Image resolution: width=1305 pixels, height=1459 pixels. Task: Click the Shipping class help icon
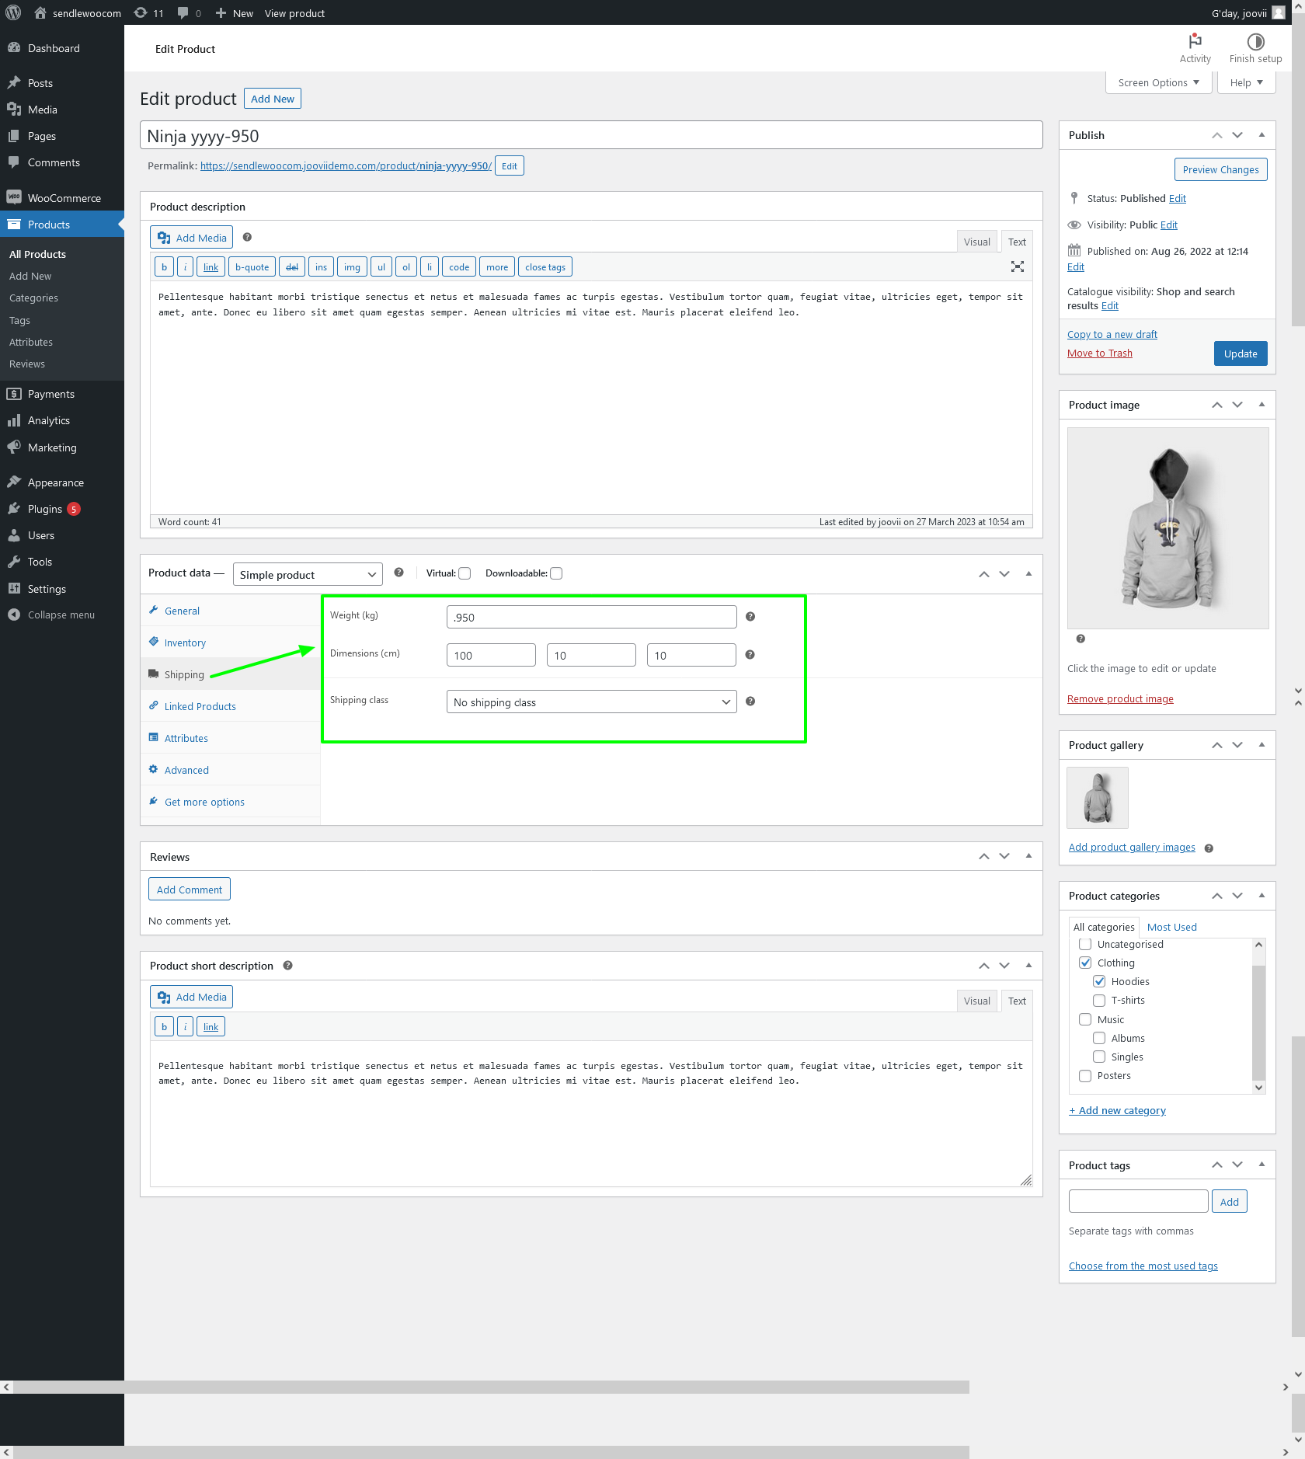click(750, 702)
